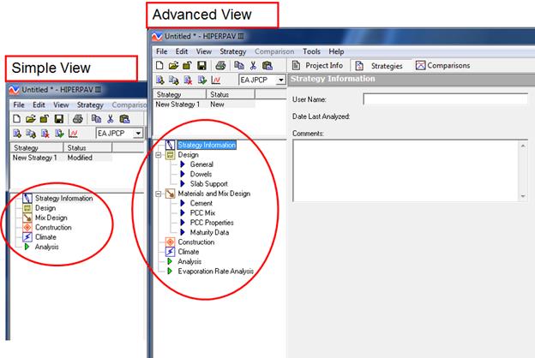Open Edit menu in Advanced View

pos(182,51)
